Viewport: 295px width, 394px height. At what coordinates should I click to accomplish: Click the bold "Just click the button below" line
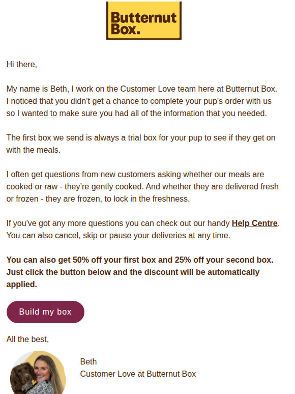133,272
